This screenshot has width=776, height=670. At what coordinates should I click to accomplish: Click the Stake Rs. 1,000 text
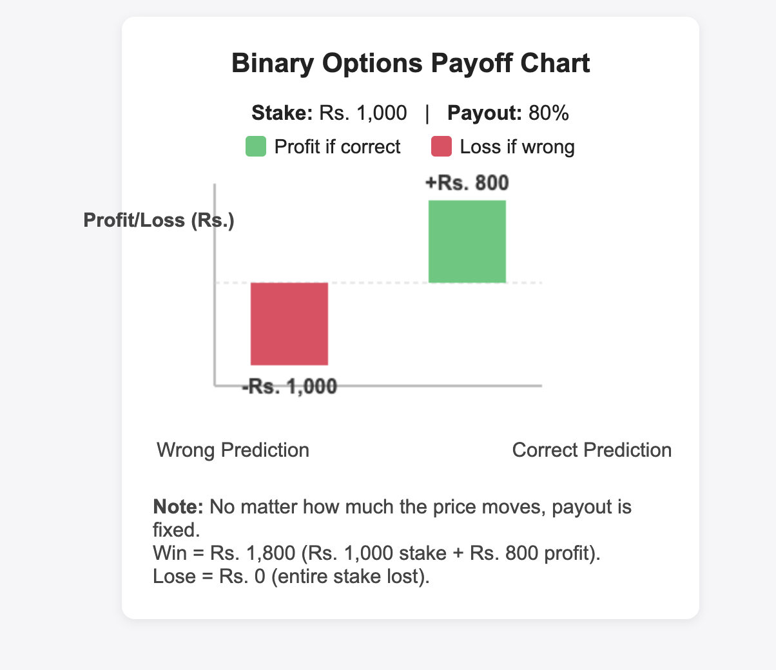pyautogui.click(x=329, y=113)
